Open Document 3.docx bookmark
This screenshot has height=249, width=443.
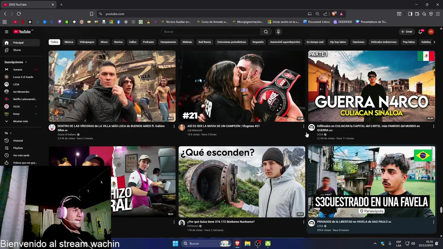click(x=316, y=22)
